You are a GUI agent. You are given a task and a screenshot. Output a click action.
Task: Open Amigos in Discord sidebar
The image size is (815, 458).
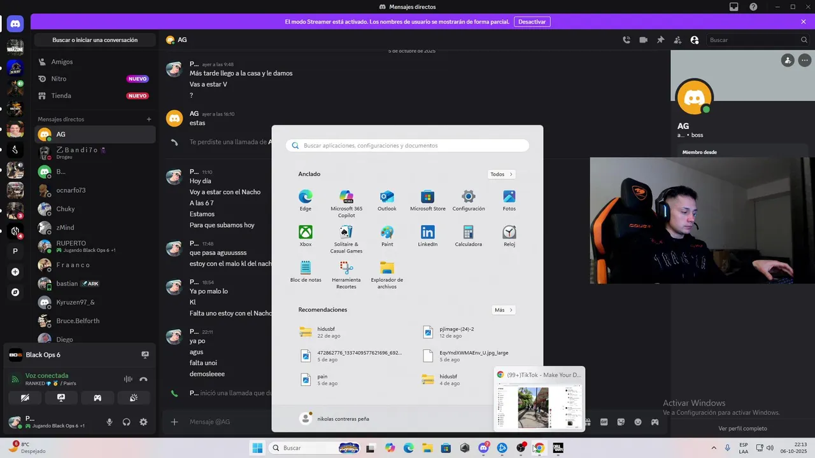[x=94, y=62]
